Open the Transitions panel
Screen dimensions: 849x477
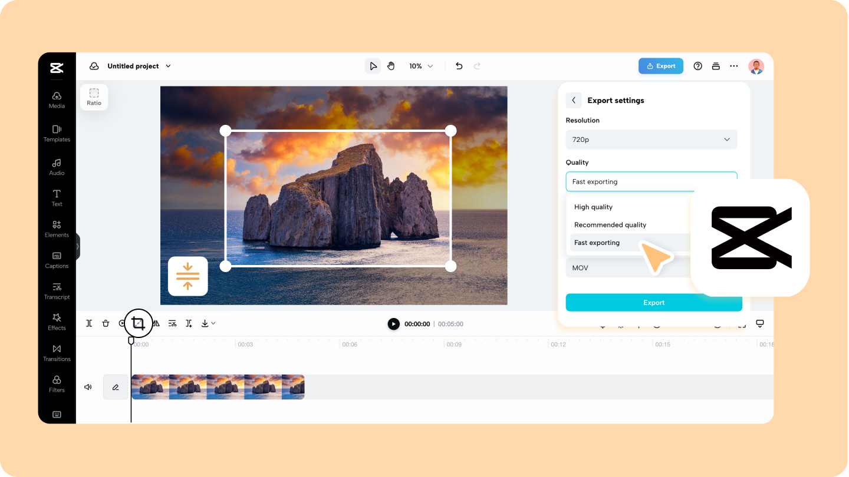pyautogui.click(x=56, y=353)
